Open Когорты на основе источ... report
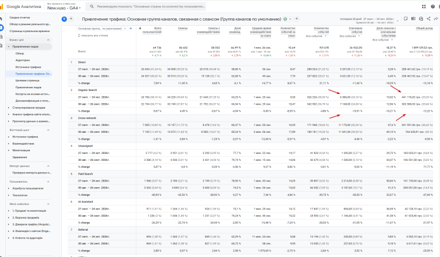 [33, 94]
